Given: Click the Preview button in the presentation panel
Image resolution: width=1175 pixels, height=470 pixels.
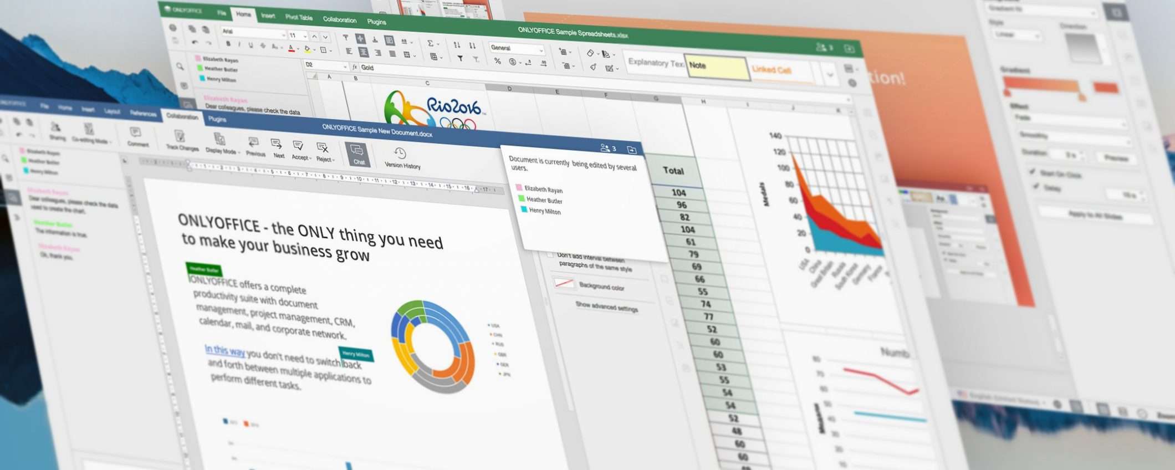Looking at the screenshot, I should pyautogui.click(x=1116, y=158).
